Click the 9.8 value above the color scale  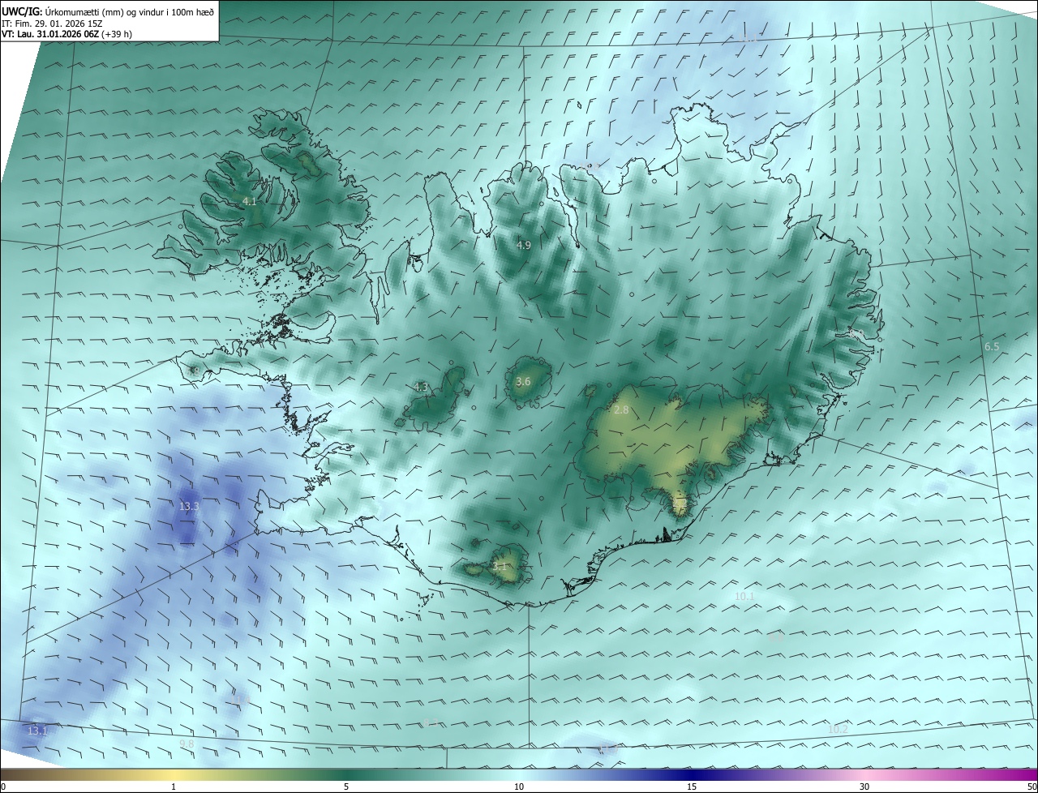pos(187,744)
